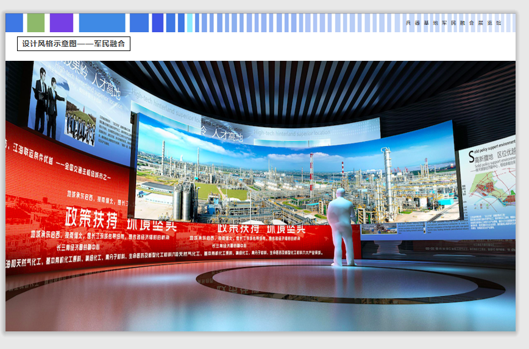Click the group photo on the blue panel
The height and width of the screenshot is (349, 529).
pyautogui.click(x=80, y=124)
